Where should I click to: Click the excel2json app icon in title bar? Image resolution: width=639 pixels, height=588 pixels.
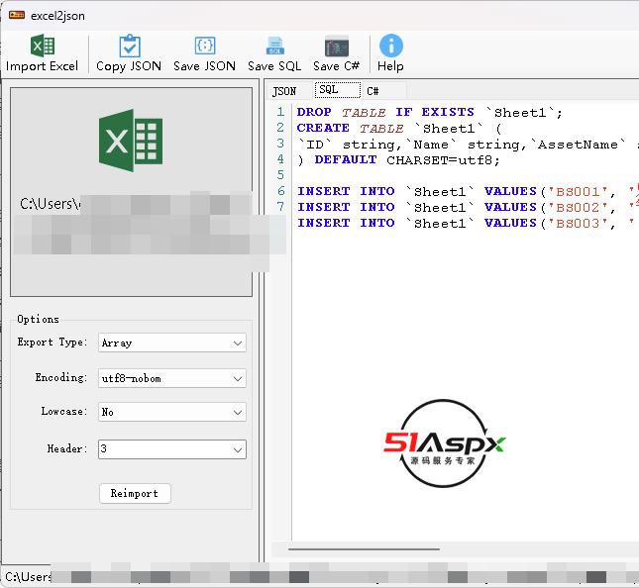point(16,14)
